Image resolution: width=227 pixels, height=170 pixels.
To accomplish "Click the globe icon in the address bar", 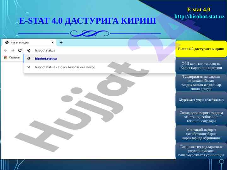I will [x=29, y=50].
